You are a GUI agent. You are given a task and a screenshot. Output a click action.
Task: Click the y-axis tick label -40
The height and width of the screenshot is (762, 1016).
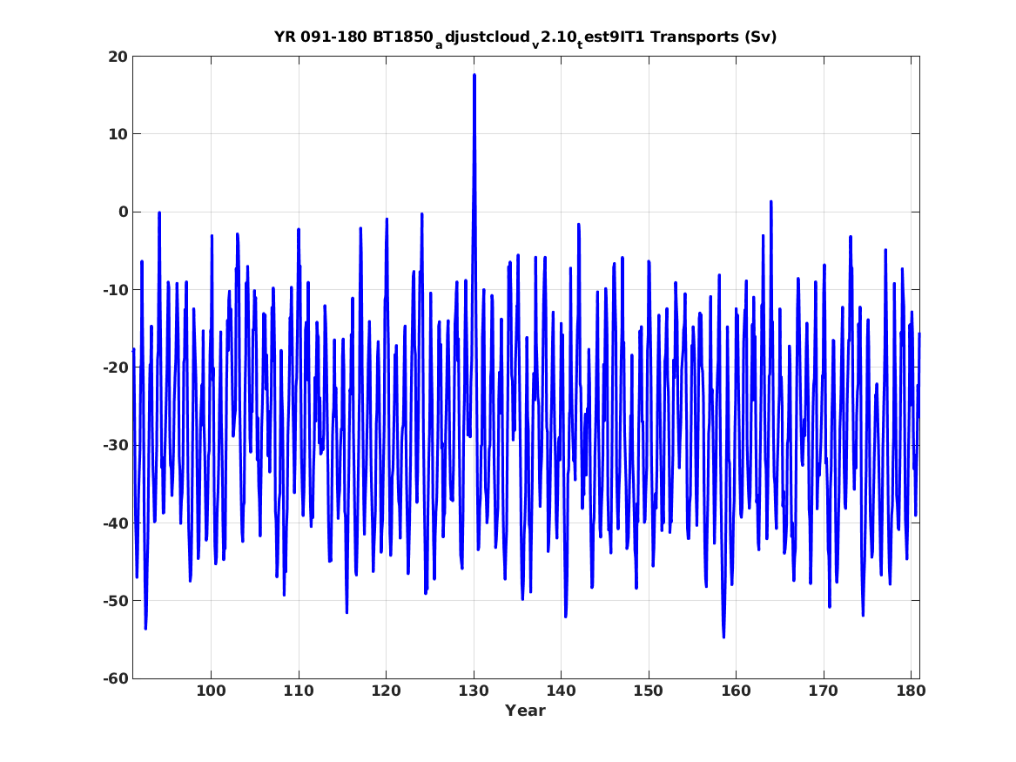coord(115,523)
